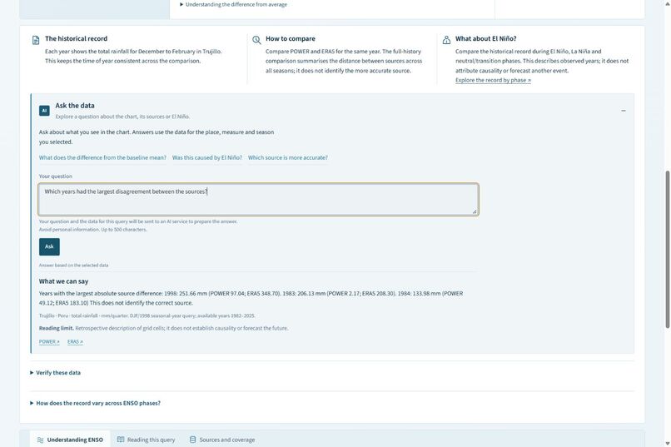Click the How to compare magnifier icon
Image resolution: width=671 pixels, height=447 pixels.
pyautogui.click(x=256, y=40)
